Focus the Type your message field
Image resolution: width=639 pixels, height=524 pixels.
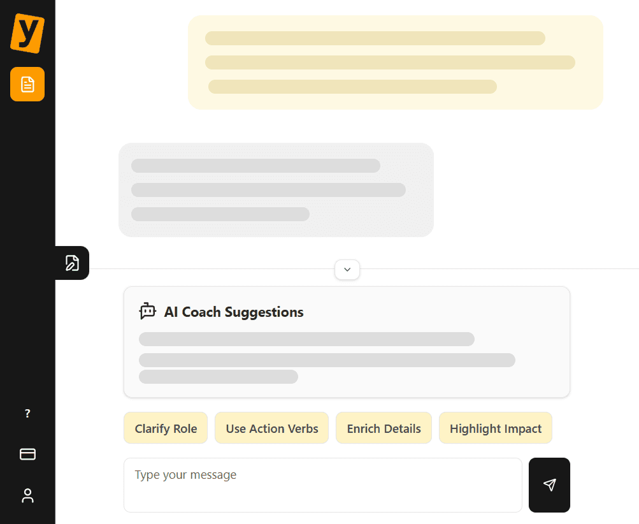click(323, 485)
